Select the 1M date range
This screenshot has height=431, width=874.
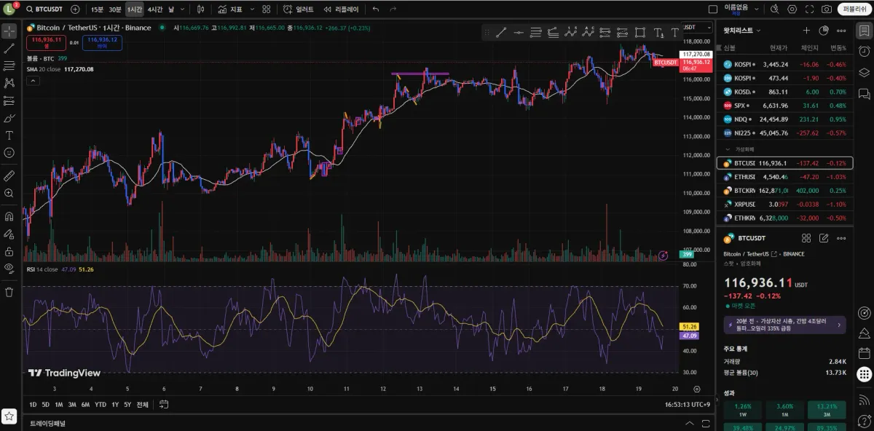click(x=59, y=405)
